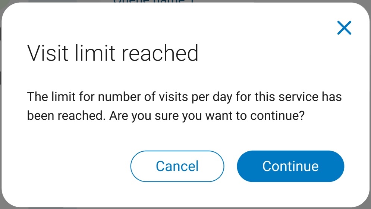Select the outlined Cancel option
The image size is (371, 209).
pos(177,166)
